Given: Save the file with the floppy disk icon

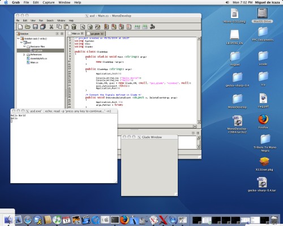Looking at the screenshot, I should click(x=35, y=27).
